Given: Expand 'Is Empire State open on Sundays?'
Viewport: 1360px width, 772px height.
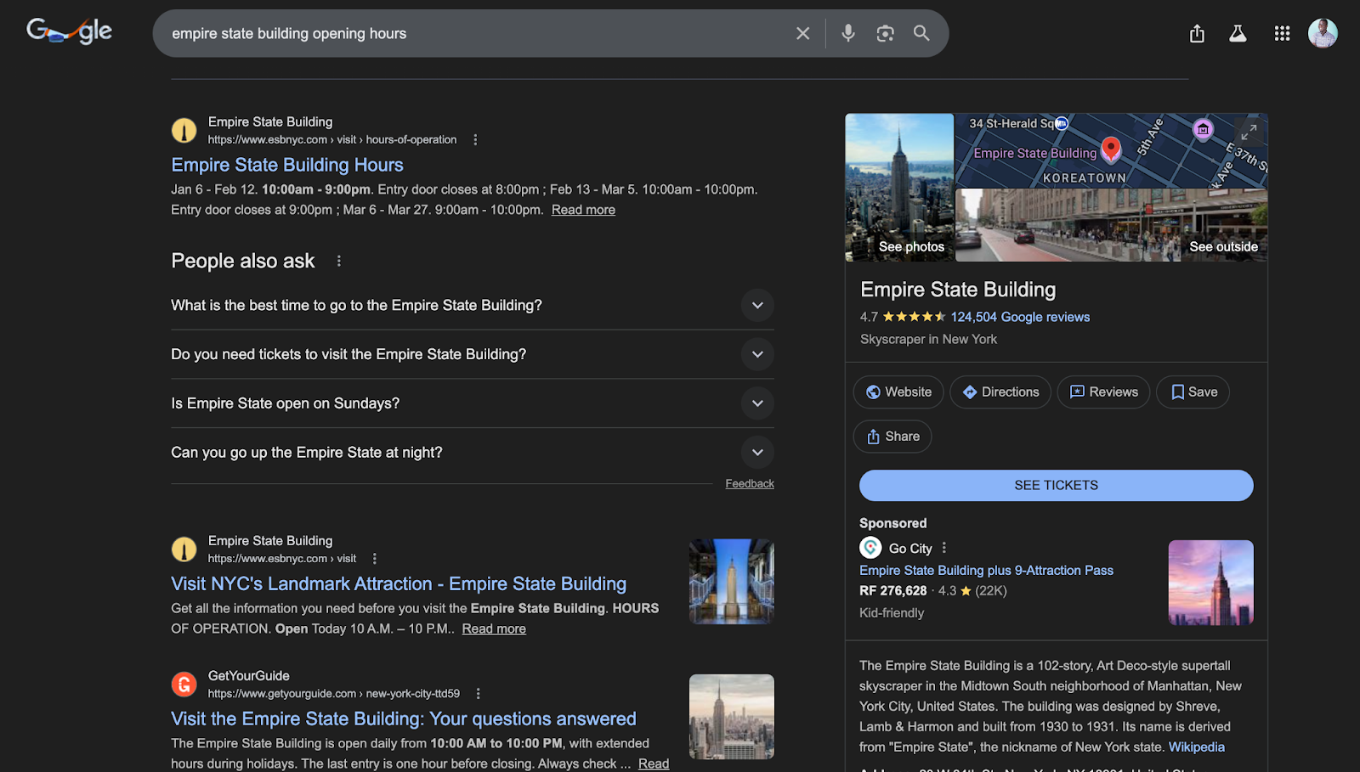Looking at the screenshot, I should point(756,403).
